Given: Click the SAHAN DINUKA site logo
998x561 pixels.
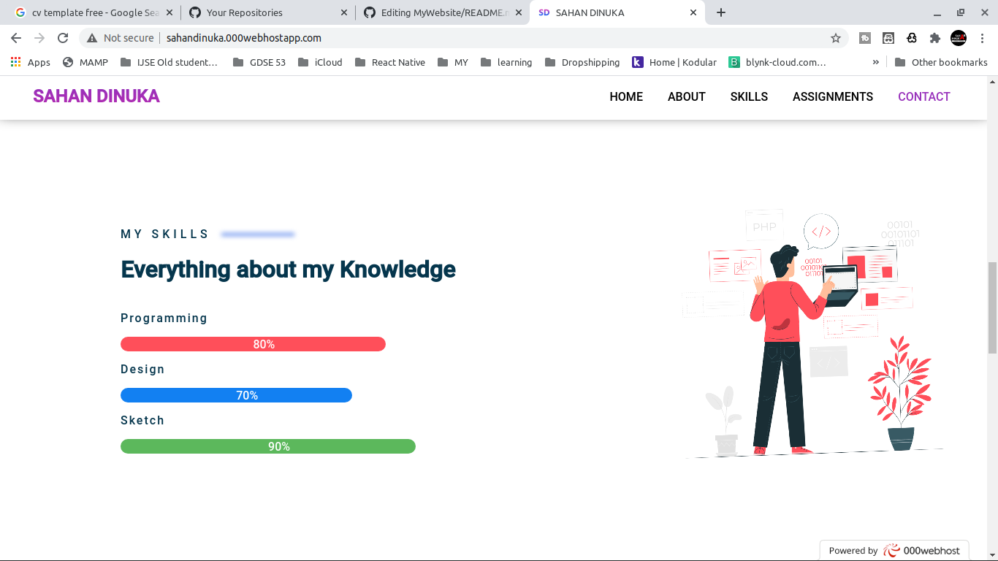Looking at the screenshot, I should tap(96, 96).
